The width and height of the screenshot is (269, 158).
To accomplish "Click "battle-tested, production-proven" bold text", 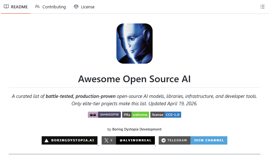I will click(80, 96).
